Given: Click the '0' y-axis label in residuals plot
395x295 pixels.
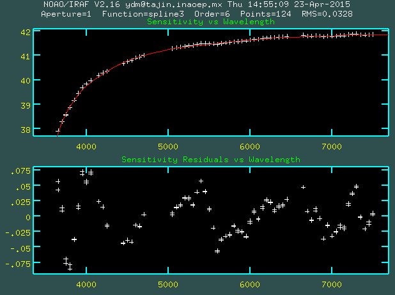Looking at the screenshot, I should tap(28, 217).
